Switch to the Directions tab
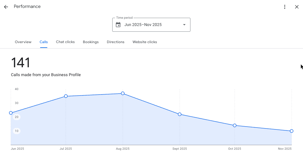This screenshot has height=164, width=303. click(x=115, y=42)
